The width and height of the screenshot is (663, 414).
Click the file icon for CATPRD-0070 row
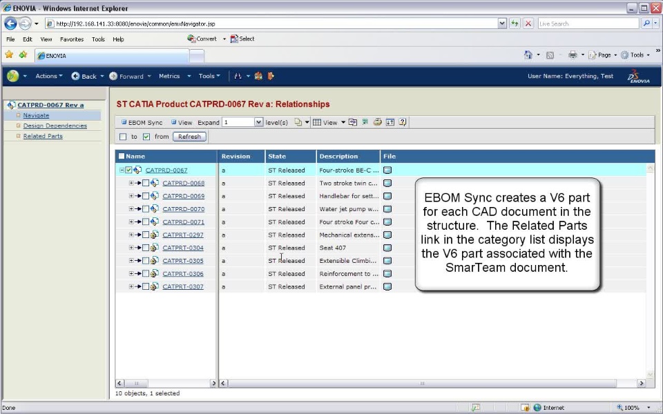387,208
